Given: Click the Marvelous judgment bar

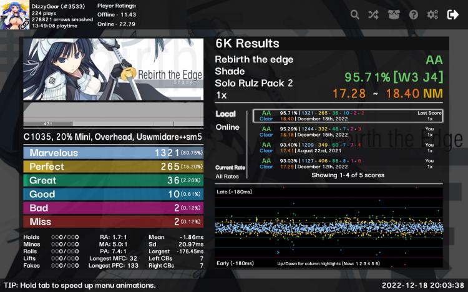Looking at the screenshot, I should (114, 153).
